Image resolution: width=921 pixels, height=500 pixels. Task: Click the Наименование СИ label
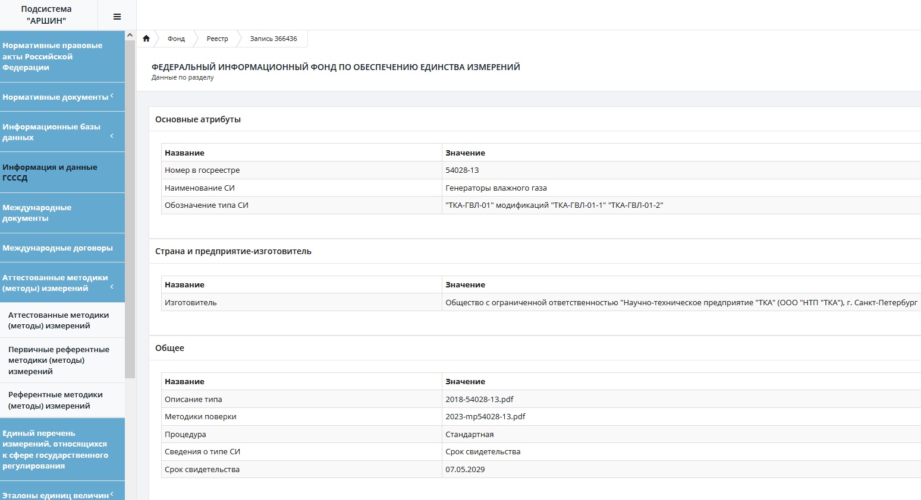point(200,188)
